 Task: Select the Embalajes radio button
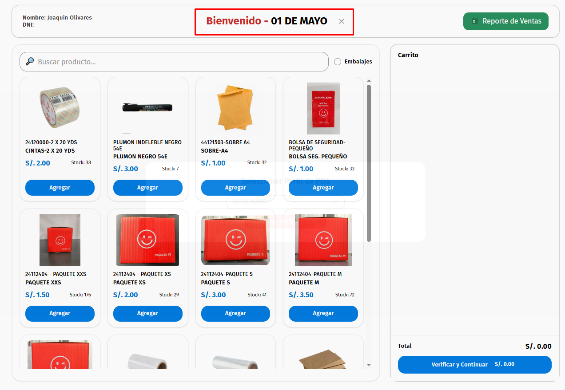338,62
